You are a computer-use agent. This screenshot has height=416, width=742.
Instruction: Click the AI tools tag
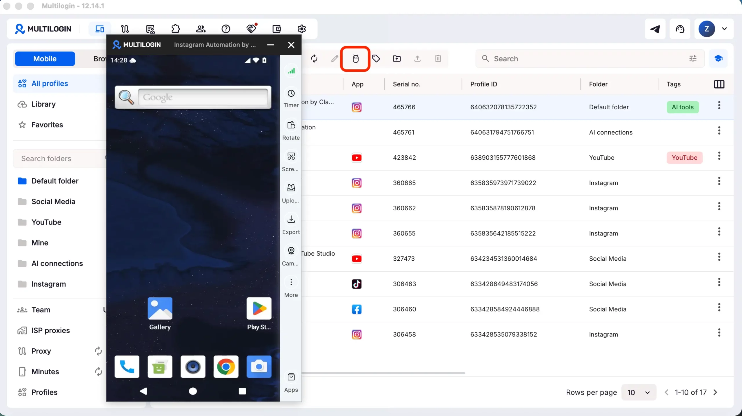(683, 107)
